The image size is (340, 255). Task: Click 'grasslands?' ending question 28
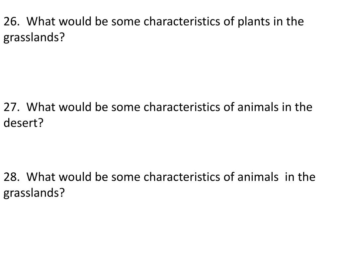pos(34,193)
